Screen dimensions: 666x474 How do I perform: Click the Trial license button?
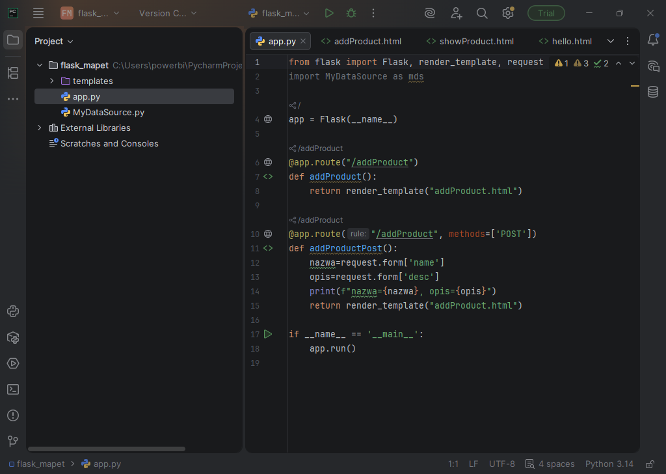click(x=546, y=13)
